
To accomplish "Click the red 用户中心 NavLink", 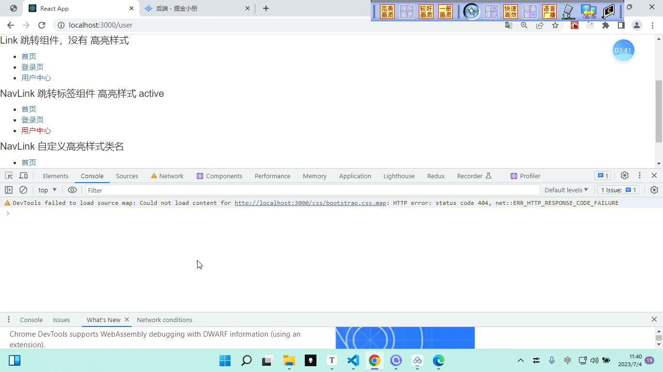I will (x=36, y=130).
